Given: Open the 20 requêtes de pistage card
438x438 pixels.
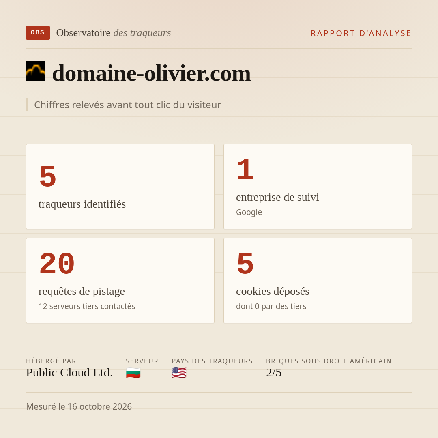Looking at the screenshot, I should pyautogui.click(x=120, y=281).
